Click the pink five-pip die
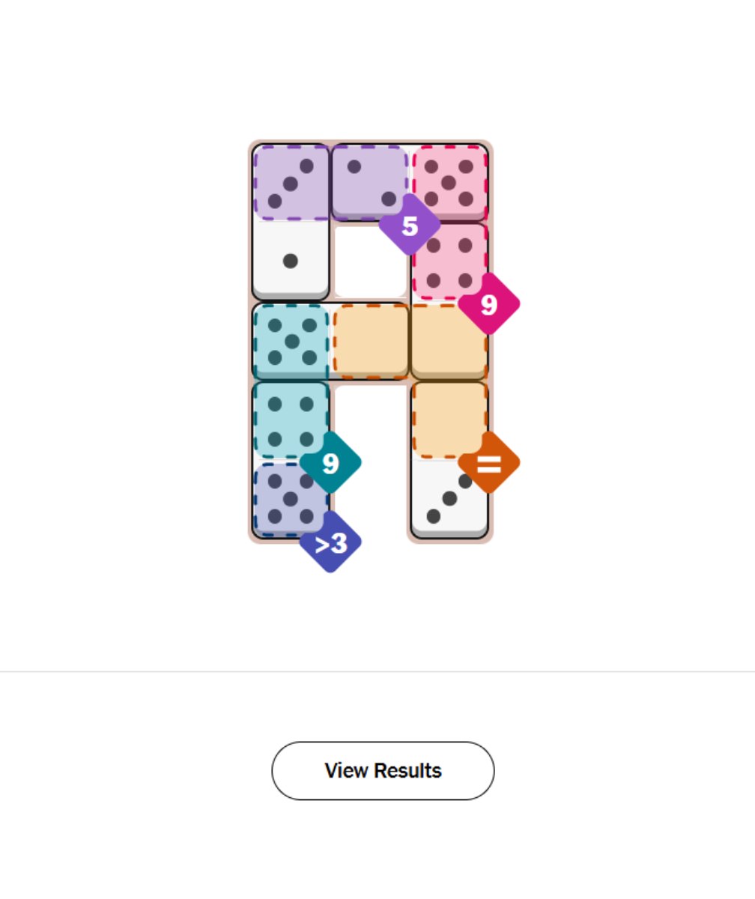 click(449, 182)
